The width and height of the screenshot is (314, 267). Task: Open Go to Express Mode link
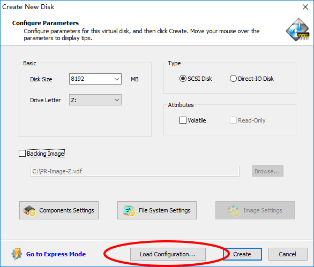(56, 254)
